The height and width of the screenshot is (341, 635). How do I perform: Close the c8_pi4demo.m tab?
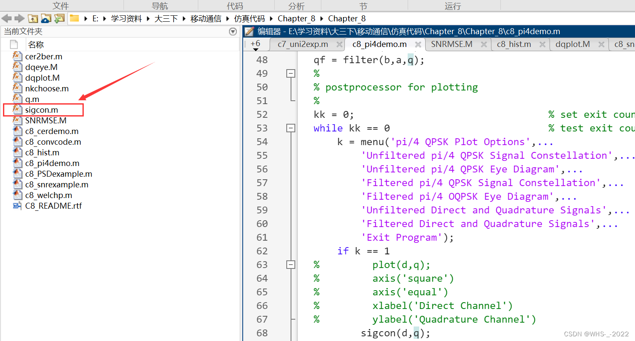(x=418, y=44)
